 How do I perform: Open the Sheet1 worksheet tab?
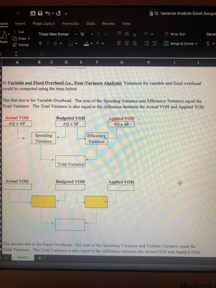click(23, 257)
